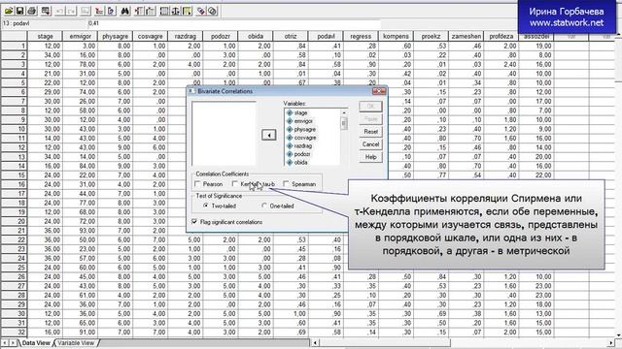Image resolution: width=622 pixels, height=349 pixels.
Task: Click the Save File toolbar icon
Action: point(19,11)
